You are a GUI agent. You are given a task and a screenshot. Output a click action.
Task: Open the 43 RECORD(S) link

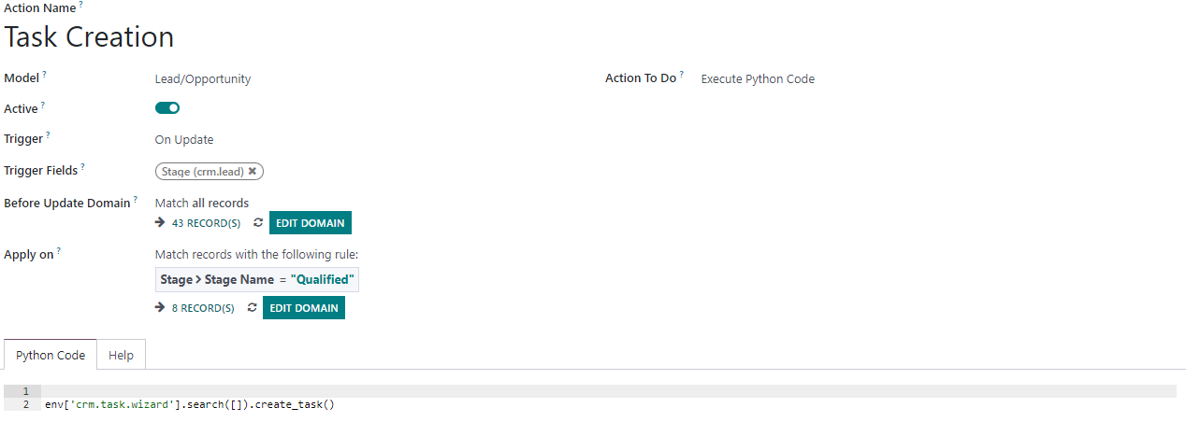[x=206, y=224]
